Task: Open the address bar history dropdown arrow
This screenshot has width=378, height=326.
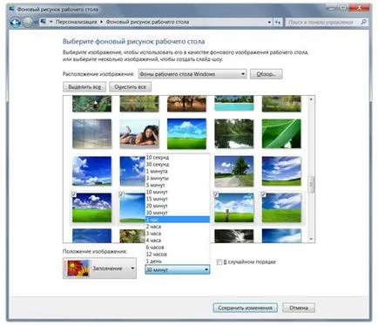Action: 269,22
